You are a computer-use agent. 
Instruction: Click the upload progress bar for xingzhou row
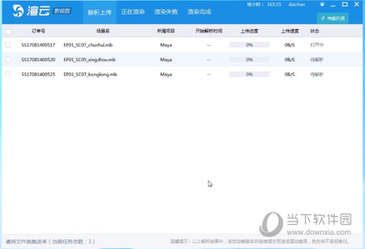[x=250, y=60]
